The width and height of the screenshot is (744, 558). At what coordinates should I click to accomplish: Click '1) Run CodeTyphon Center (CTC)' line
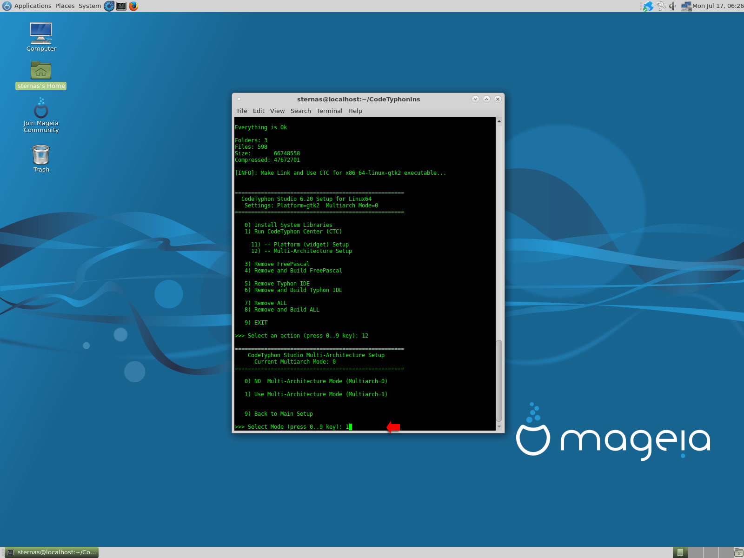pyautogui.click(x=293, y=232)
